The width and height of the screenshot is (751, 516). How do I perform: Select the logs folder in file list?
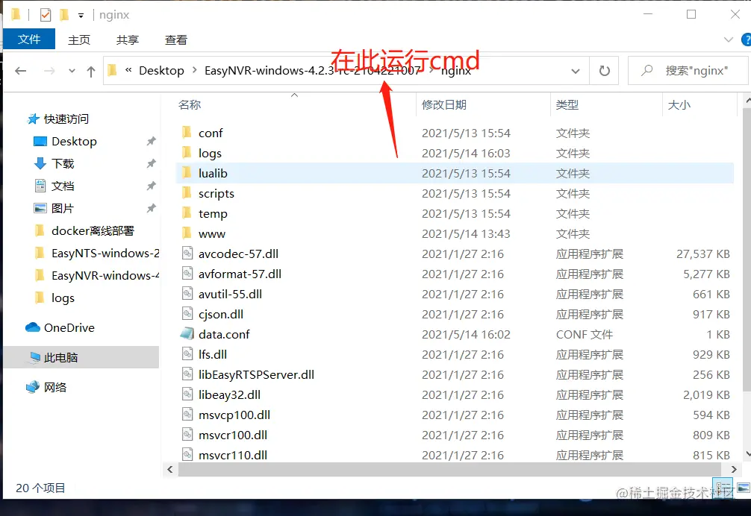tap(210, 153)
